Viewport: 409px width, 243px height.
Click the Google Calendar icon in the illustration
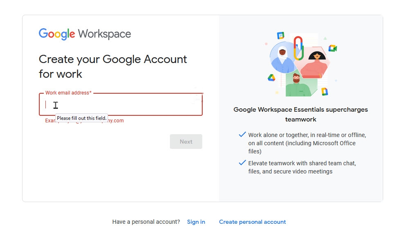281,35
